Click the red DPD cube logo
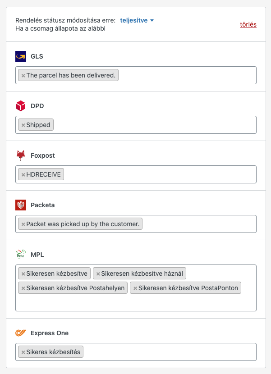 click(21, 106)
